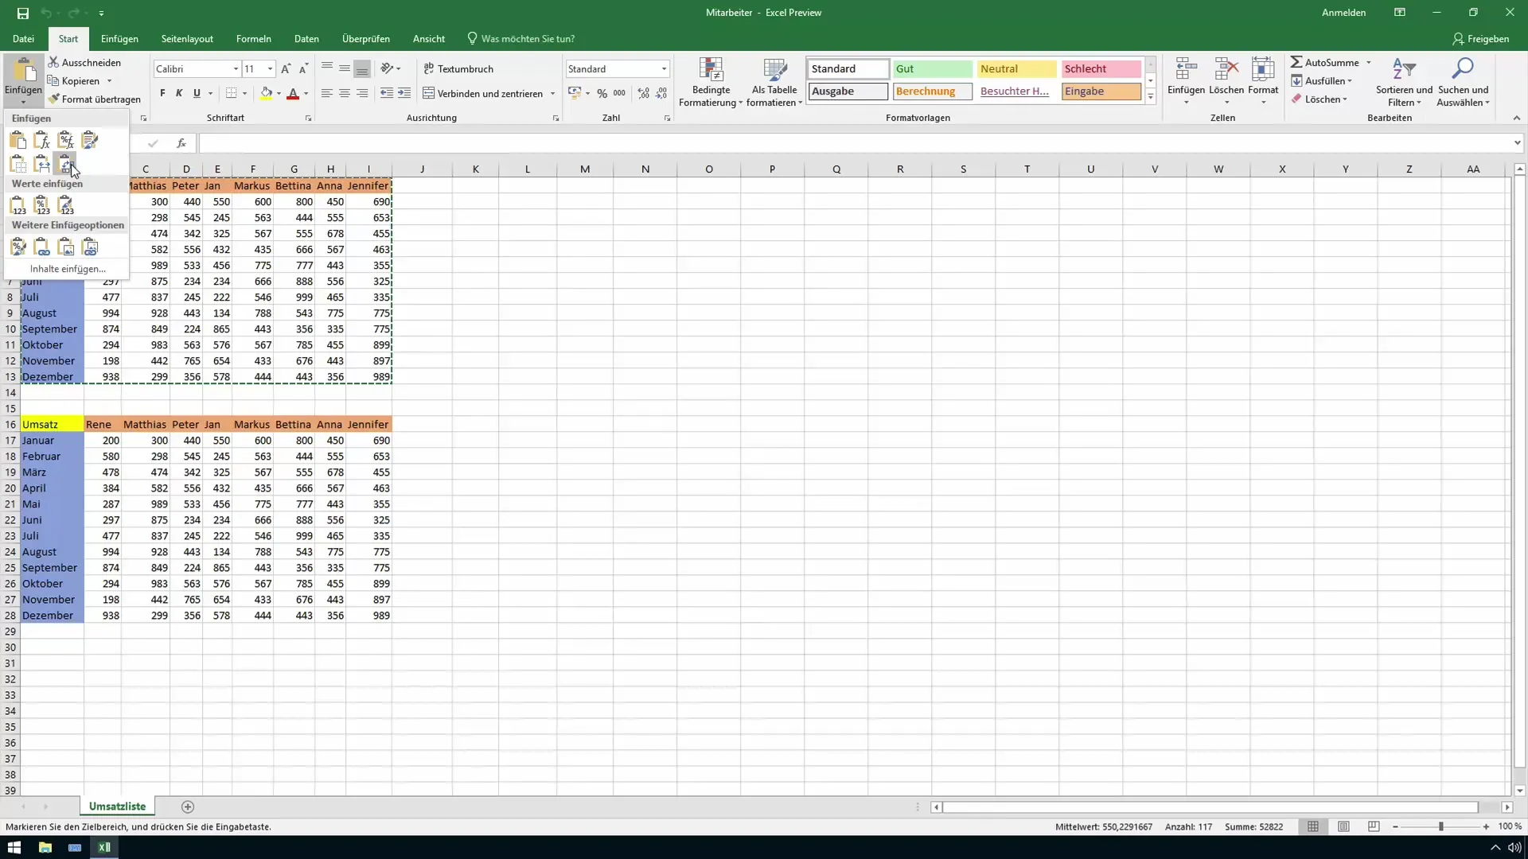
Task: Click the Schriftfarbe color swatch
Action: tap(293, 98)
